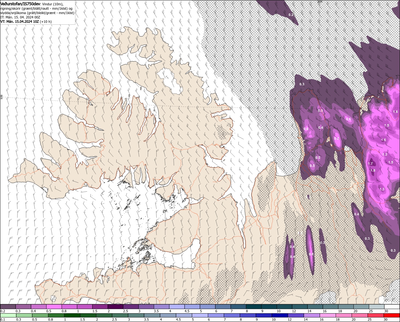Click the Veðurstofan/IS750dev title text
400x322 pixels.
pos(21,3)
